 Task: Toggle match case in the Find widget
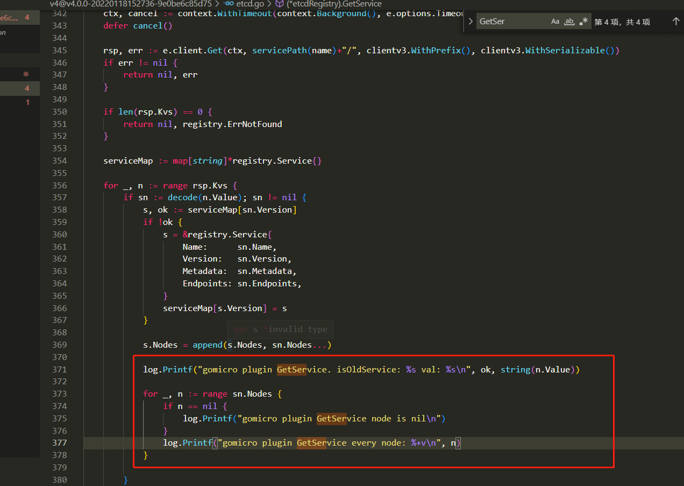[555, 21]
